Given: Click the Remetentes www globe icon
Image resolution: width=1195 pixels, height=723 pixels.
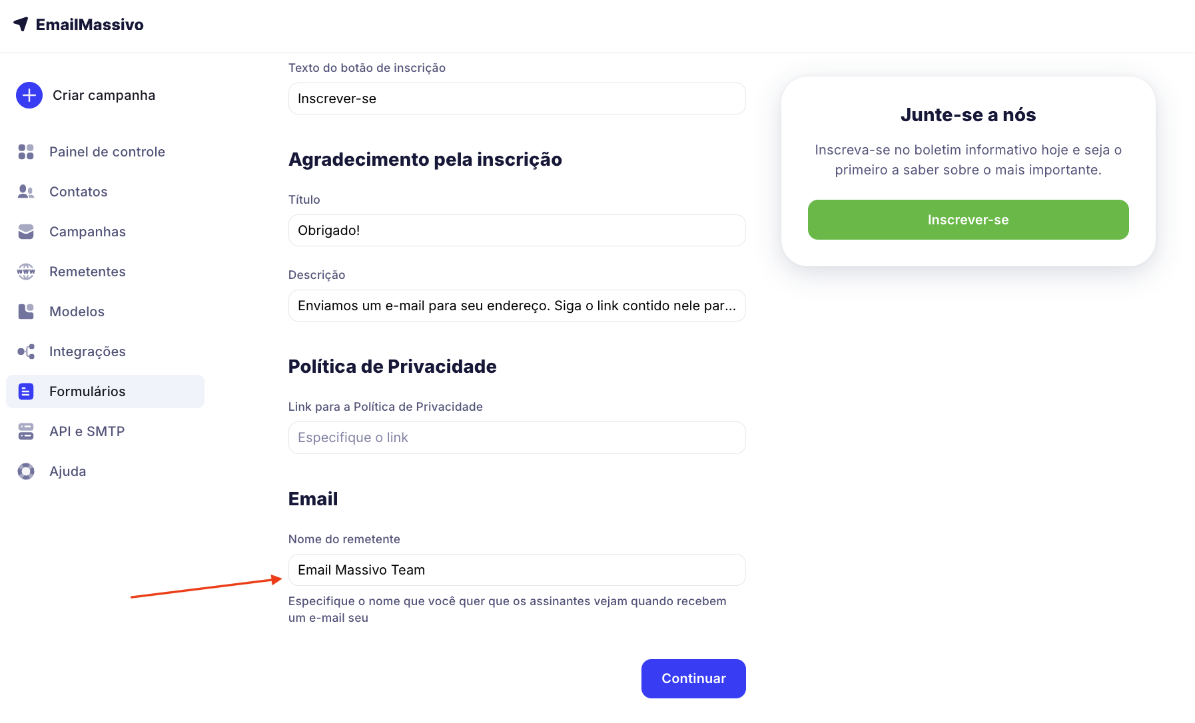Looking at the screenshot, I should (x=26, y=272).
